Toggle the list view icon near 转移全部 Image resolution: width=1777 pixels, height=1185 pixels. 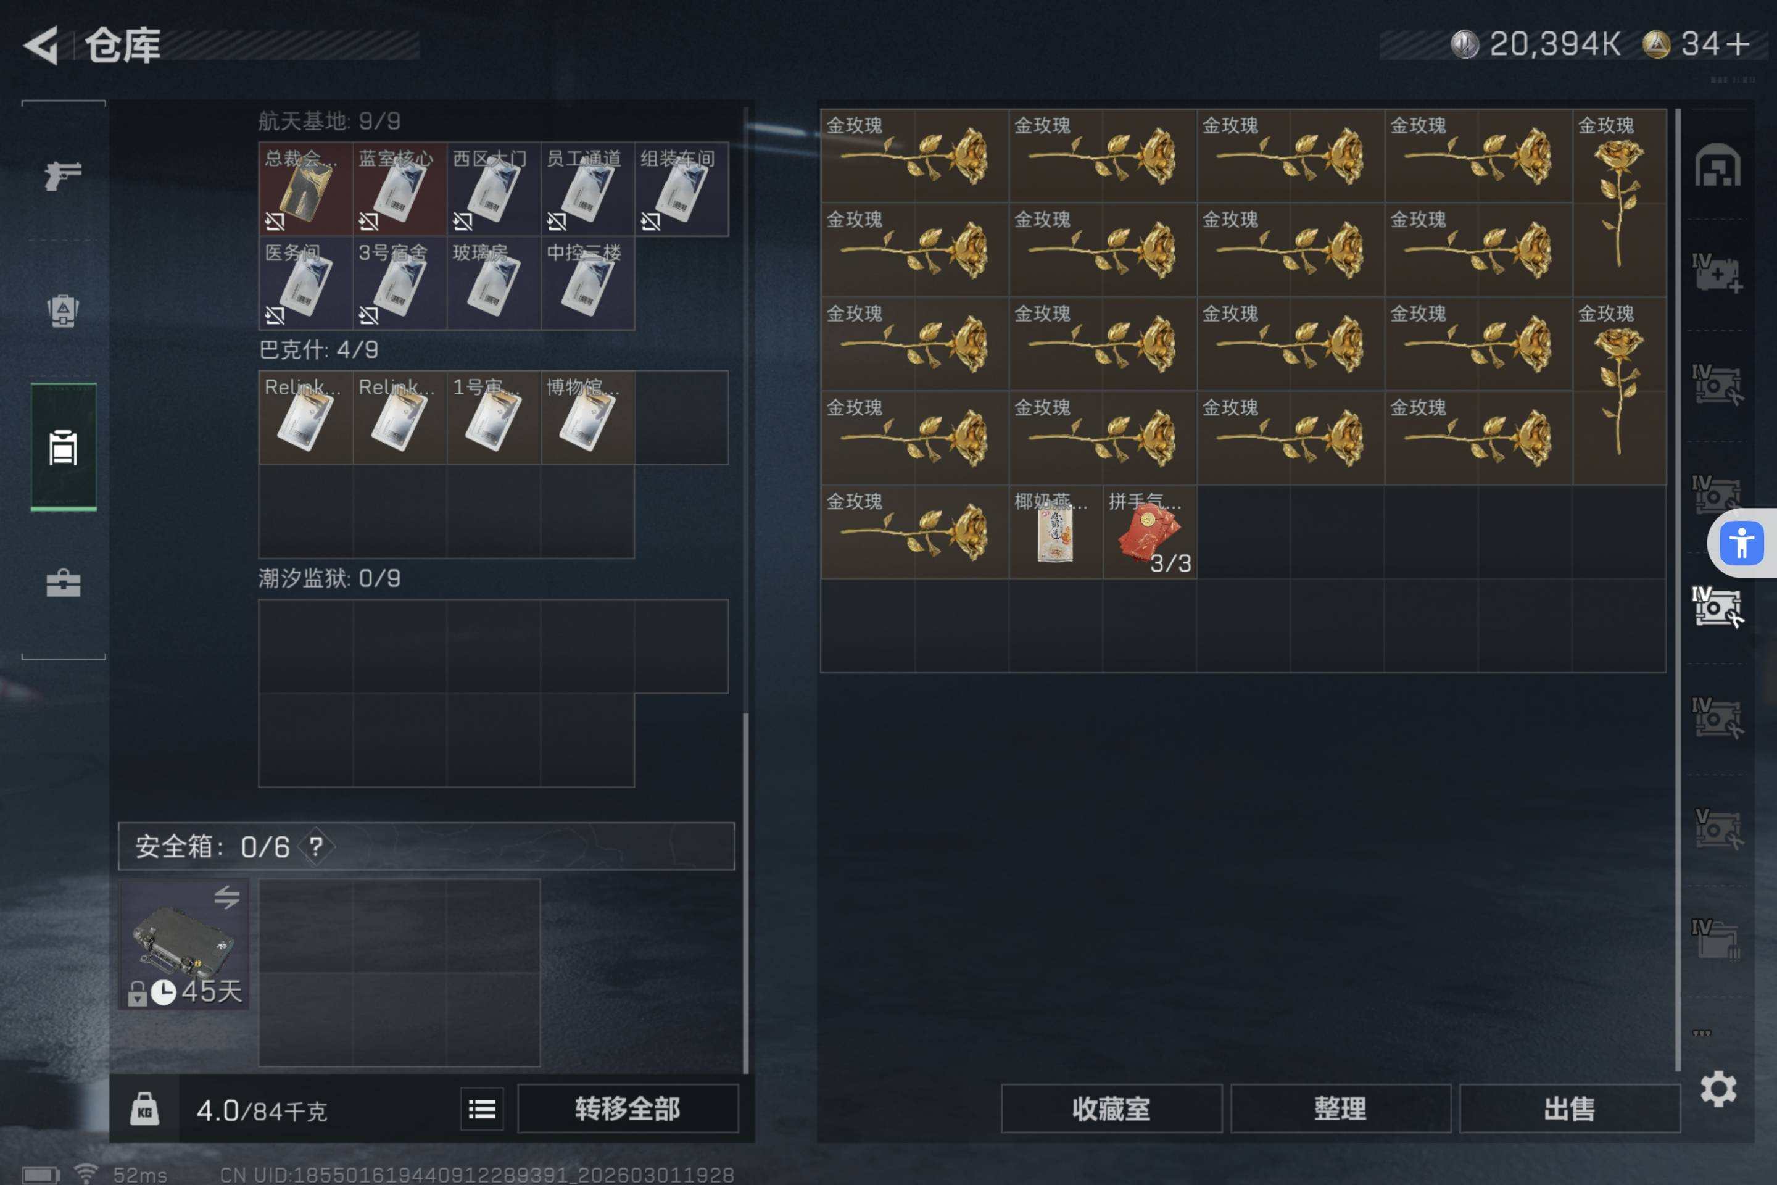pyautogui.click(x=482, y=1108)
